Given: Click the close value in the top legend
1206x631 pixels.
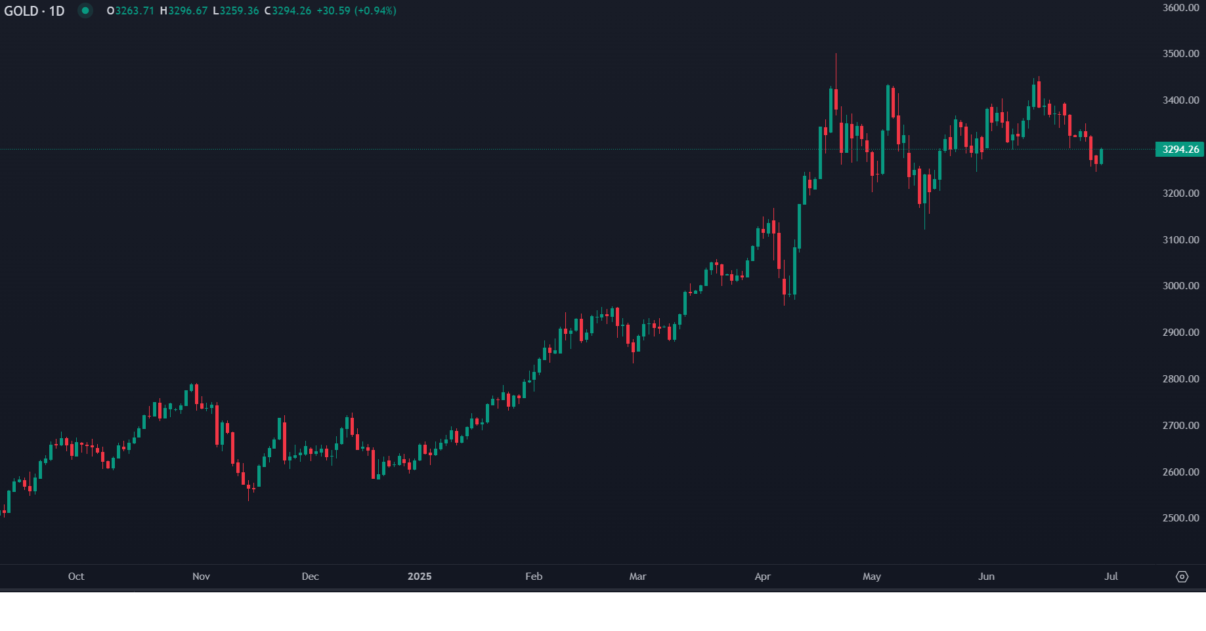Looking at the screenshot, I should click(x=291, y=11).
